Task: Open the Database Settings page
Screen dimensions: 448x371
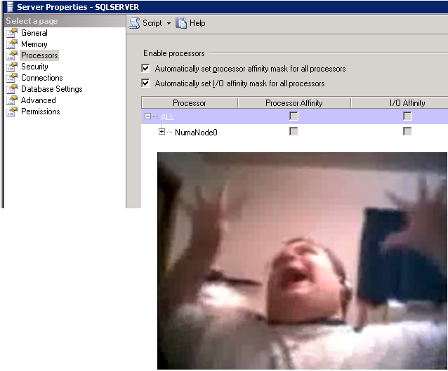Action: coord(52,89)
